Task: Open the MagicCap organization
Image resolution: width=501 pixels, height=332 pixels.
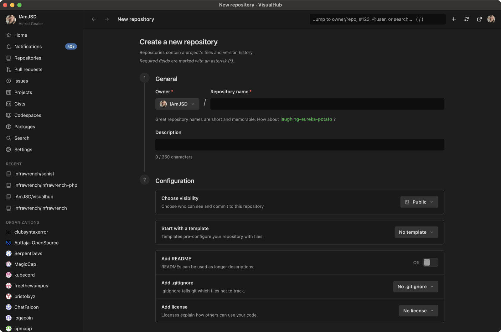Action: (x=41, y=264)
